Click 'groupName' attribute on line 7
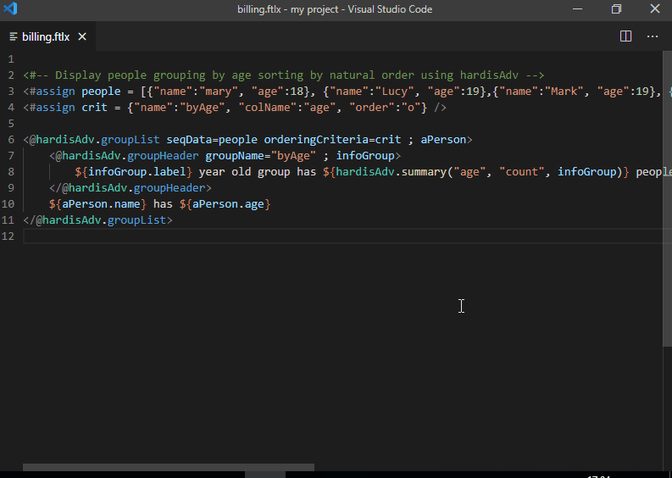Viewport: 672px width, 478px height. 235,156
